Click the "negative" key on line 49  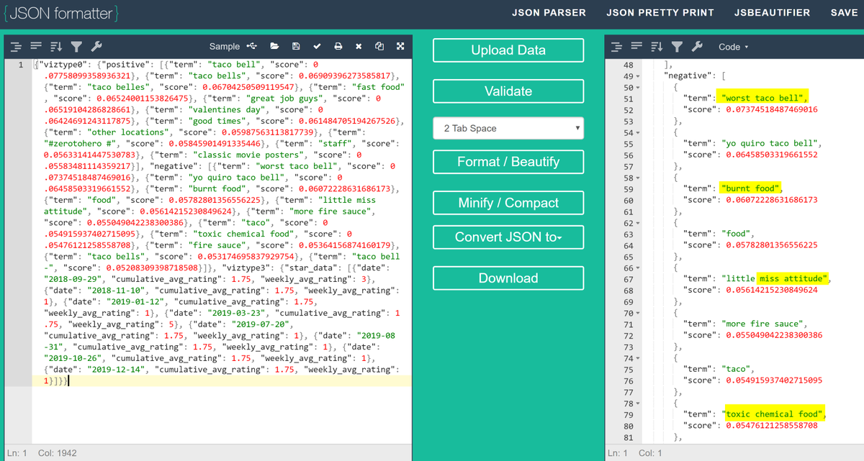(x=688, y=76)
